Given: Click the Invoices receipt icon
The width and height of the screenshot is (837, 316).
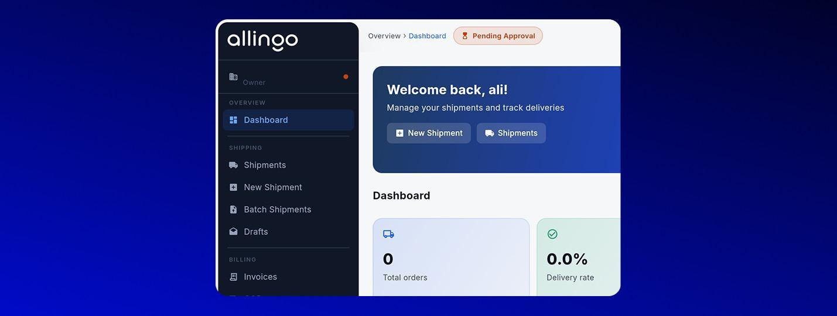Looking at the screenshot, I should [233, 277].
